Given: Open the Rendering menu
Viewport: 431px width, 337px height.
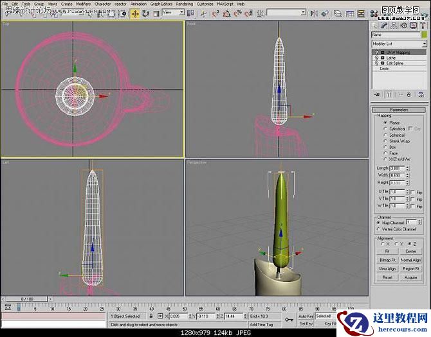Looking at the screenshot, I should coord(184,4).
